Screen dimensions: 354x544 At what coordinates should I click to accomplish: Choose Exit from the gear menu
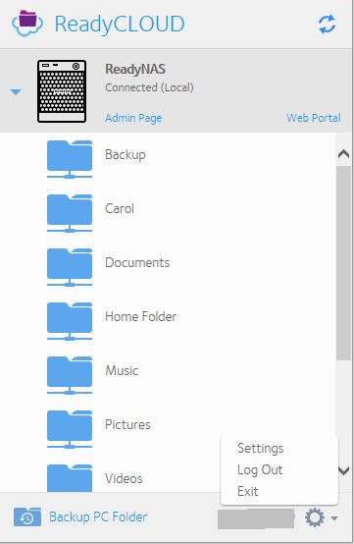click(x=248, y=491)
